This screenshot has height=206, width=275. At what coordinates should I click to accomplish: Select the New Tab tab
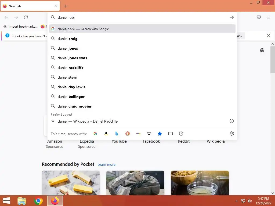(30, 6)
